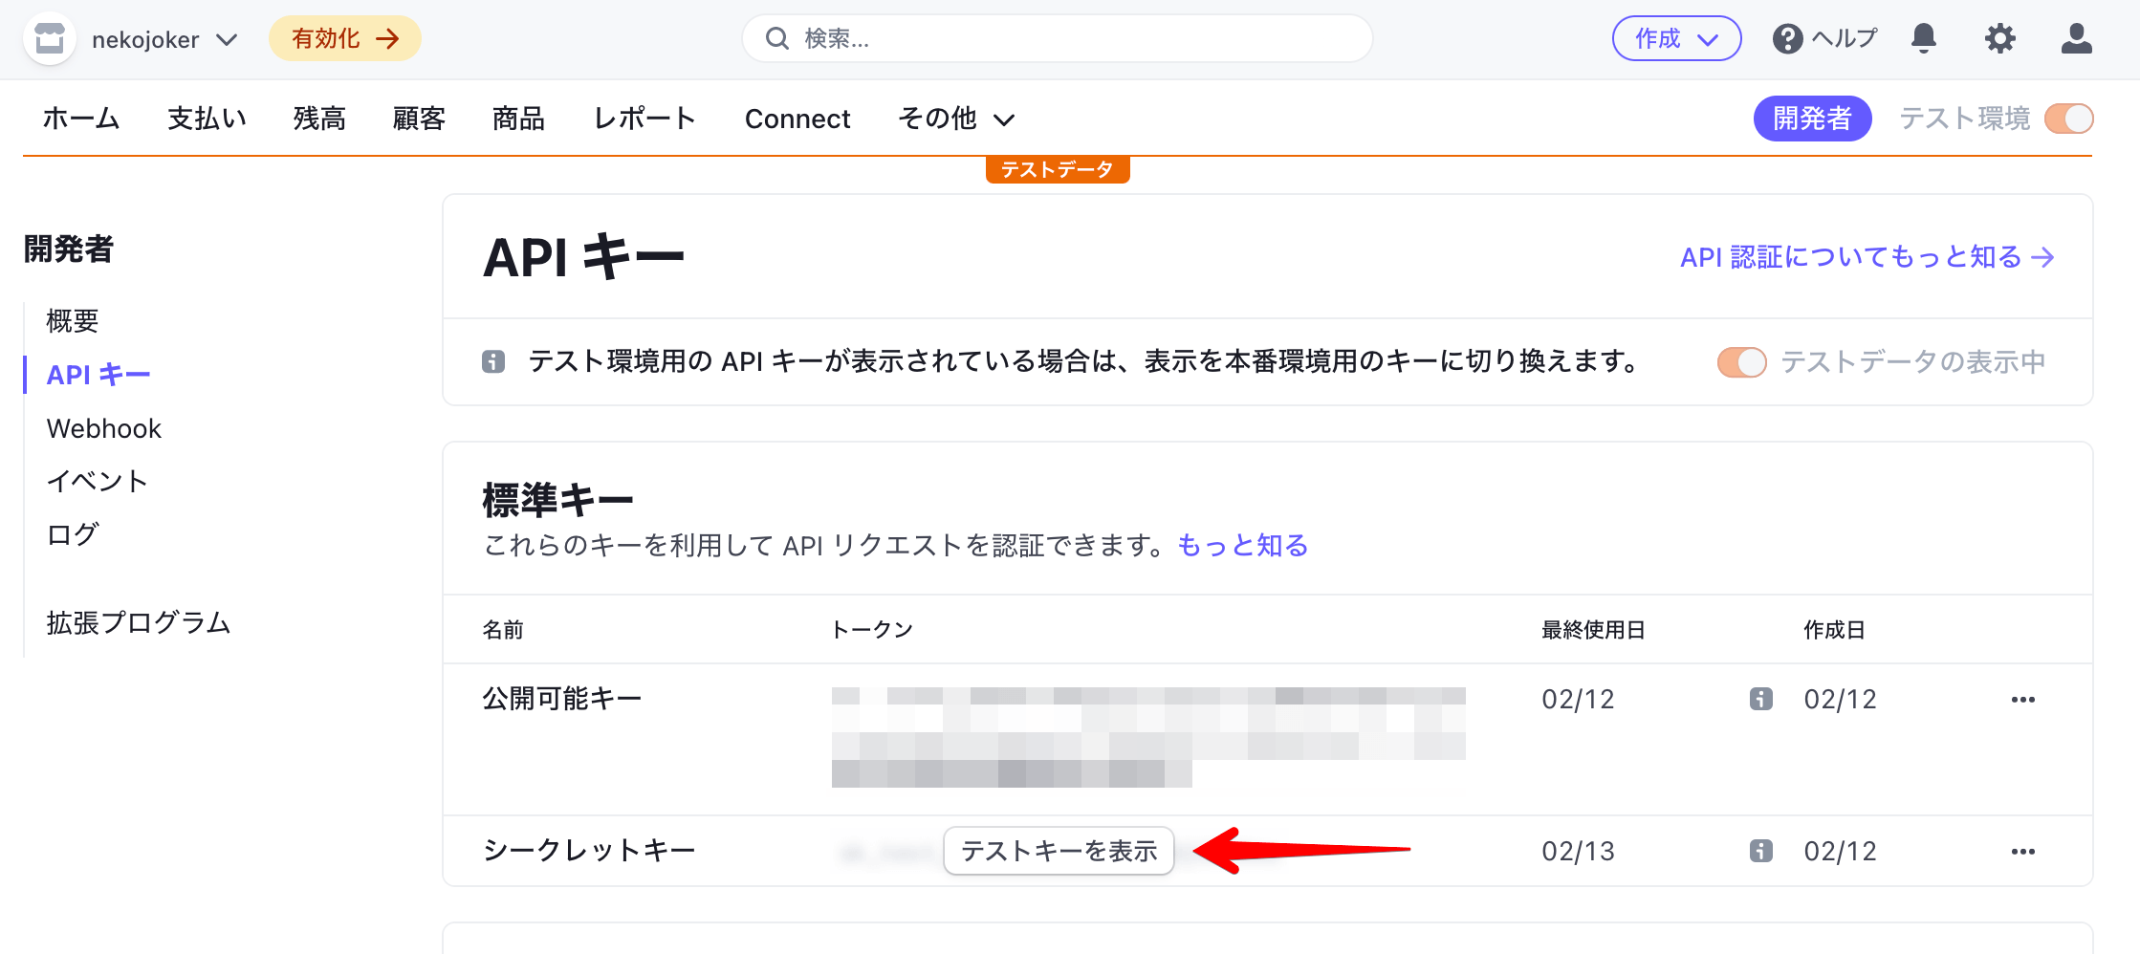
Task: Click the magnifier search icon
Action: click(x=777, y=38)
